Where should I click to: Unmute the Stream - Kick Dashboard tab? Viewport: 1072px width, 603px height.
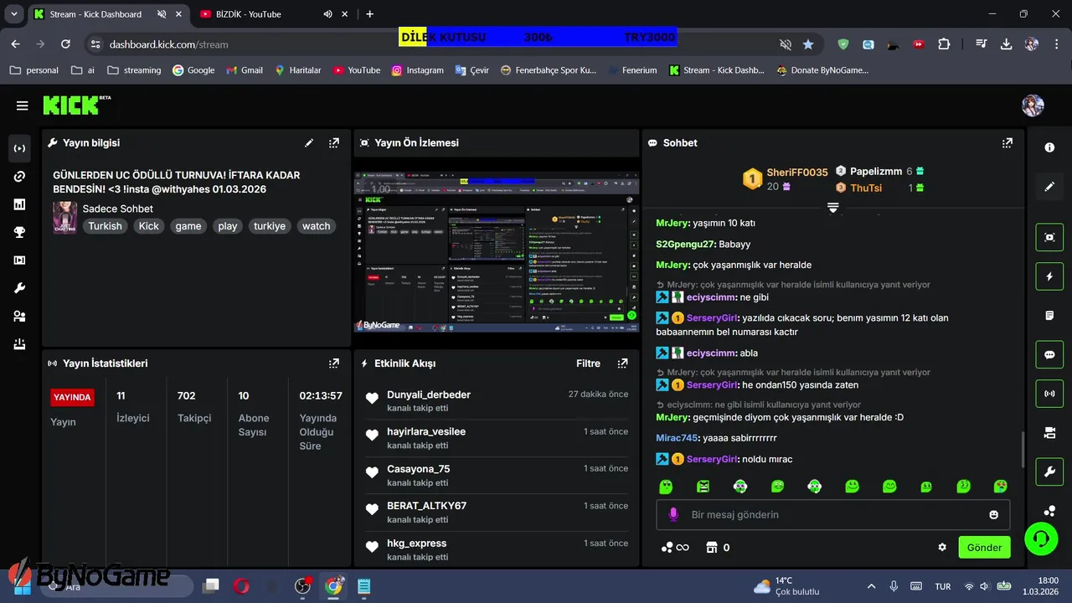(x=162, y=14)
